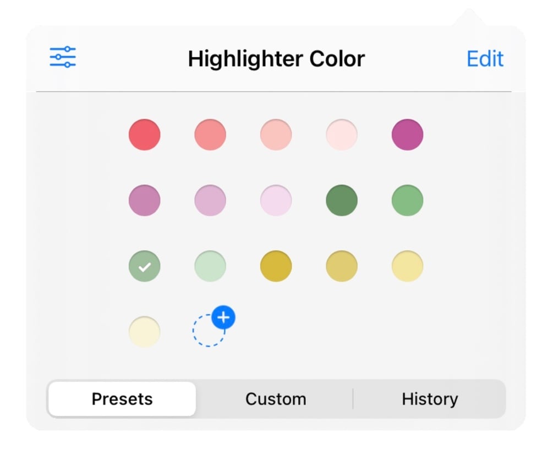Choose the magenta swatch in top row
The width and height of the screenshot is (553, 449).
(x=407, y=134)
